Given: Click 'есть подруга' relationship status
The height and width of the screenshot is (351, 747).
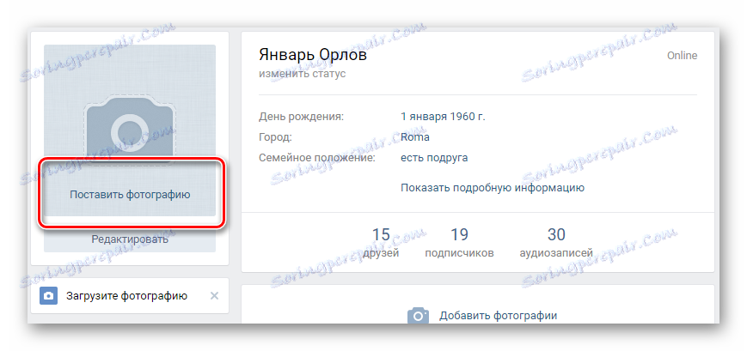Looking at the screenshot, I should click(434, 158).
